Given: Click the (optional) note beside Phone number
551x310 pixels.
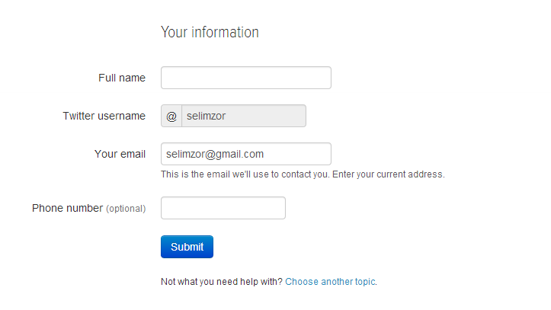Looking at the screenshot, I should [125, 209].
